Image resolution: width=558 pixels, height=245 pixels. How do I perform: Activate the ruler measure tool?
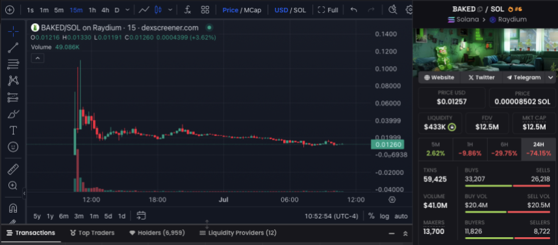(x=13, y=169)
